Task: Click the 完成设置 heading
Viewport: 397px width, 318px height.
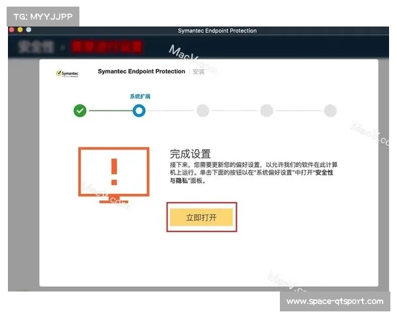Action: pos(190,154)
